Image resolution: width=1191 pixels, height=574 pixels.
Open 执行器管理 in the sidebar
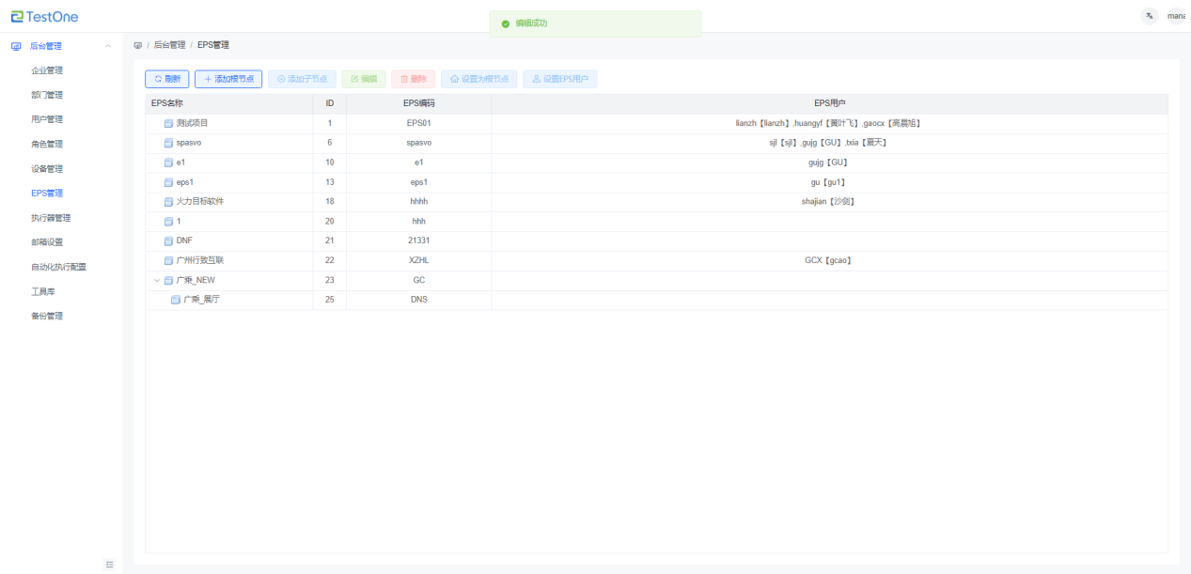[x=51, y=218]
